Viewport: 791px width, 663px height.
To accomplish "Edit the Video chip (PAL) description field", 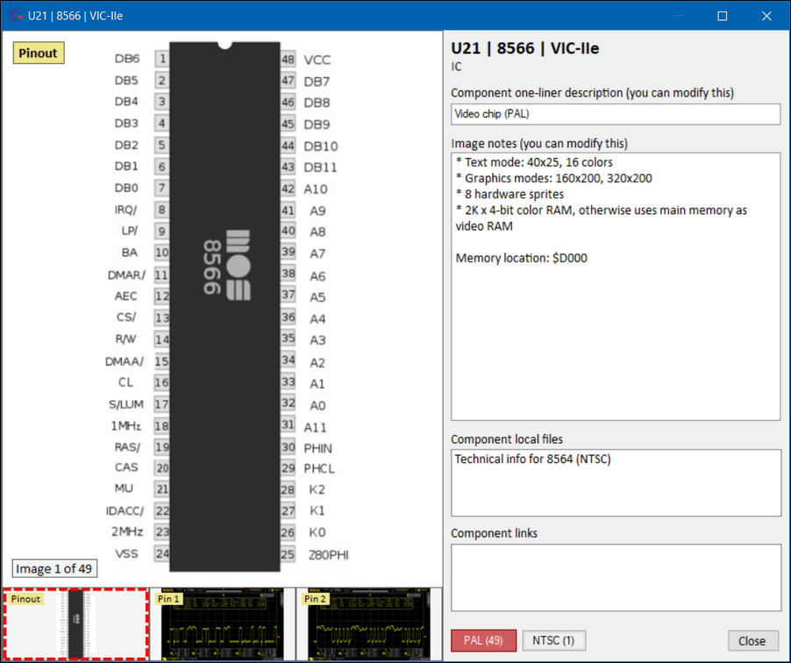I will (616, 114).
